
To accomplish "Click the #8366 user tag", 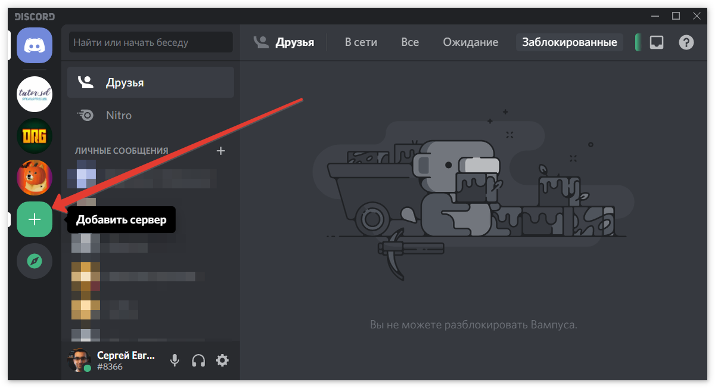I will (x=110, y=367).
